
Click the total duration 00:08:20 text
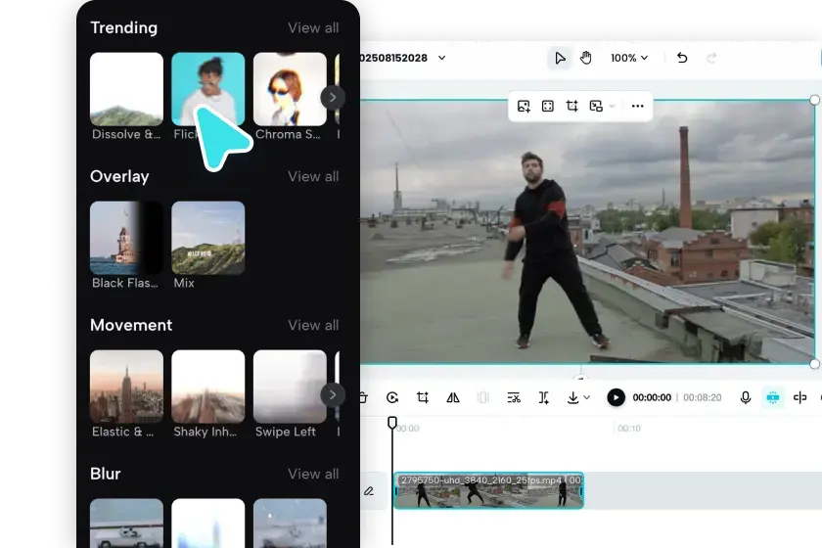pyautogui.click(x=703, y=398)
